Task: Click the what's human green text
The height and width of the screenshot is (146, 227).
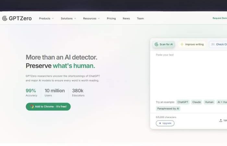Action: 74,66
